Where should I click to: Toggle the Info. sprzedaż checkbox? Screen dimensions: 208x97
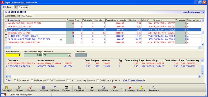point(15,80)
